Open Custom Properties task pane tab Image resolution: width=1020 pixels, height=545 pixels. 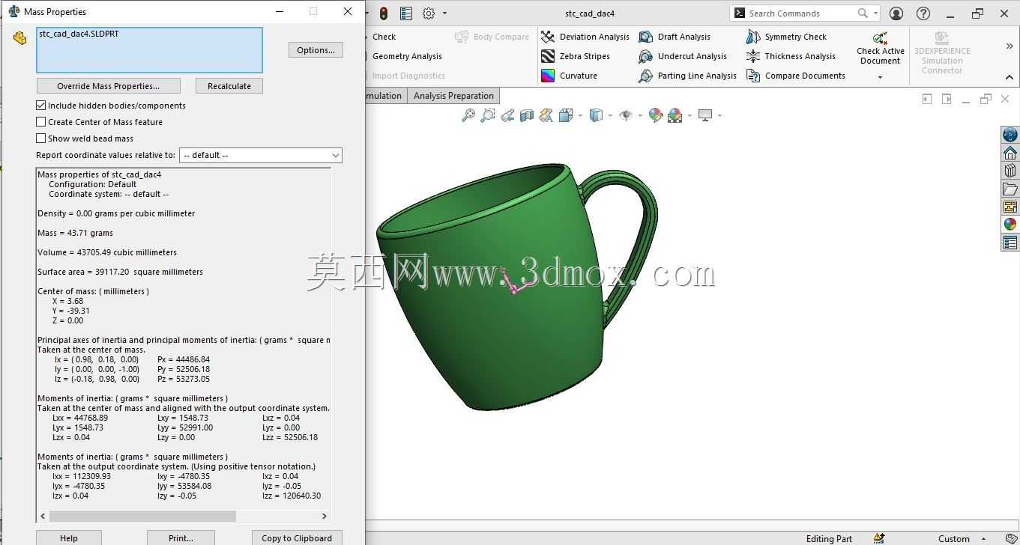pos(1010,243)
